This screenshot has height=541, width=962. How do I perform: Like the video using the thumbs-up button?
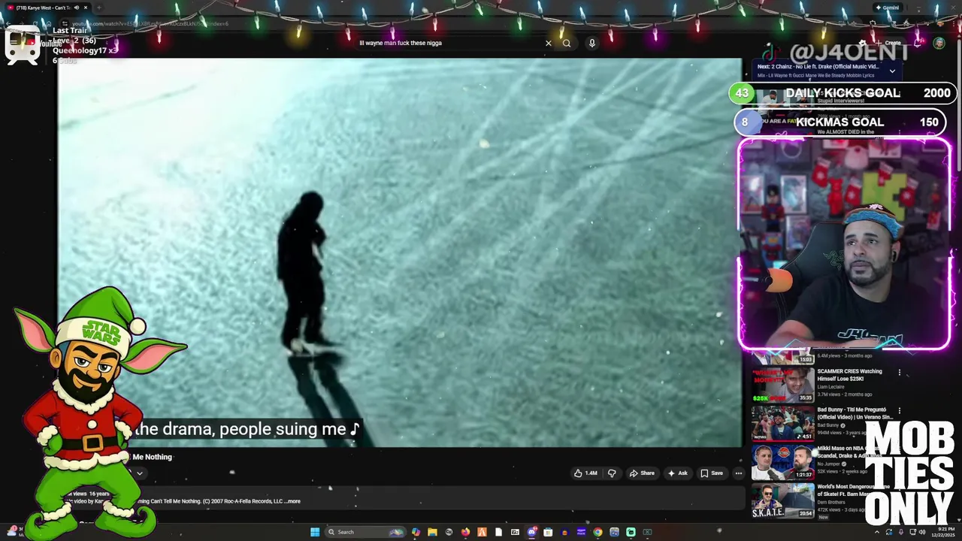click(585, 473)
